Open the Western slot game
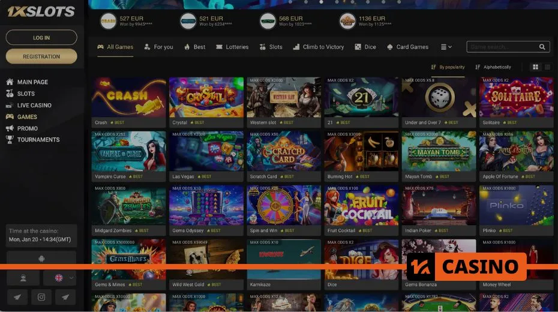Viewport: 558px width, 312px height. point(284,102)
